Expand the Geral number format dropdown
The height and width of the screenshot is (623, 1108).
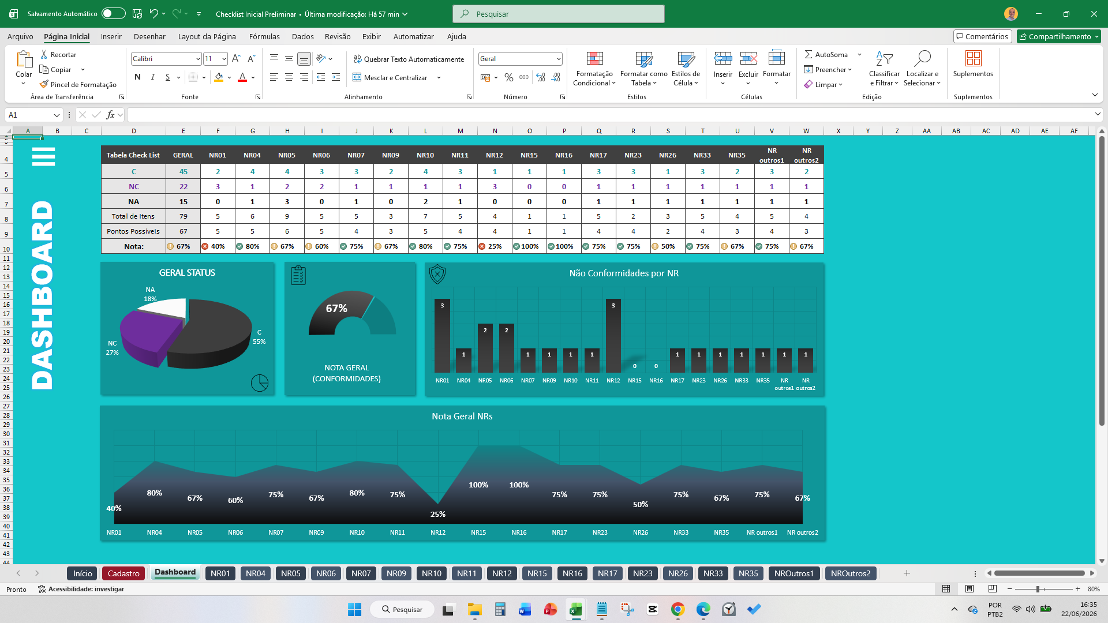click(559, 59)
